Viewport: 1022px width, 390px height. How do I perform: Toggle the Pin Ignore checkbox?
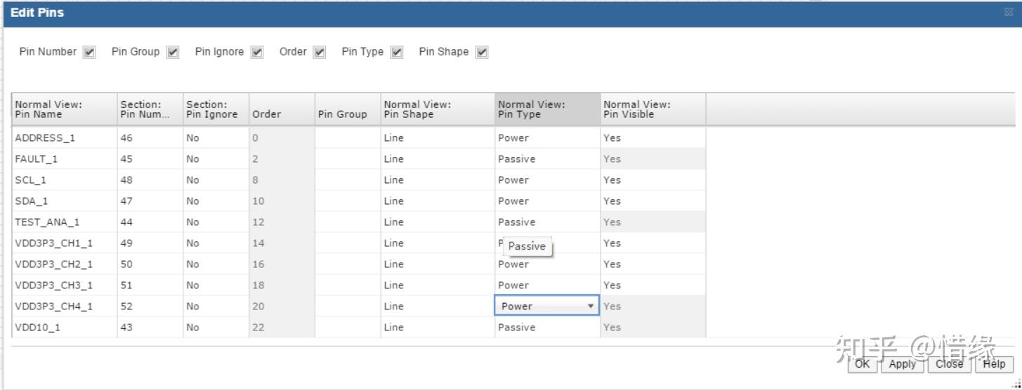[x=257, y=53]
